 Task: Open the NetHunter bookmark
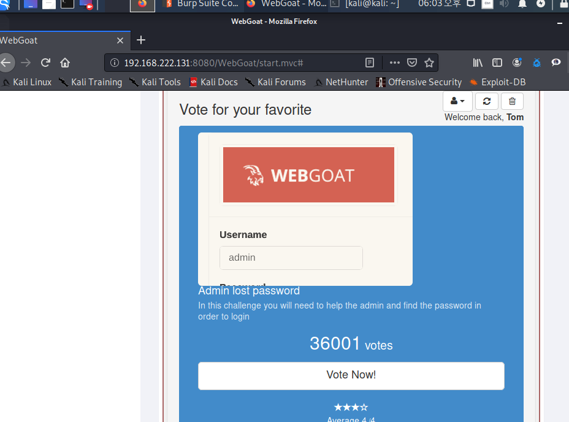[341, 82]
